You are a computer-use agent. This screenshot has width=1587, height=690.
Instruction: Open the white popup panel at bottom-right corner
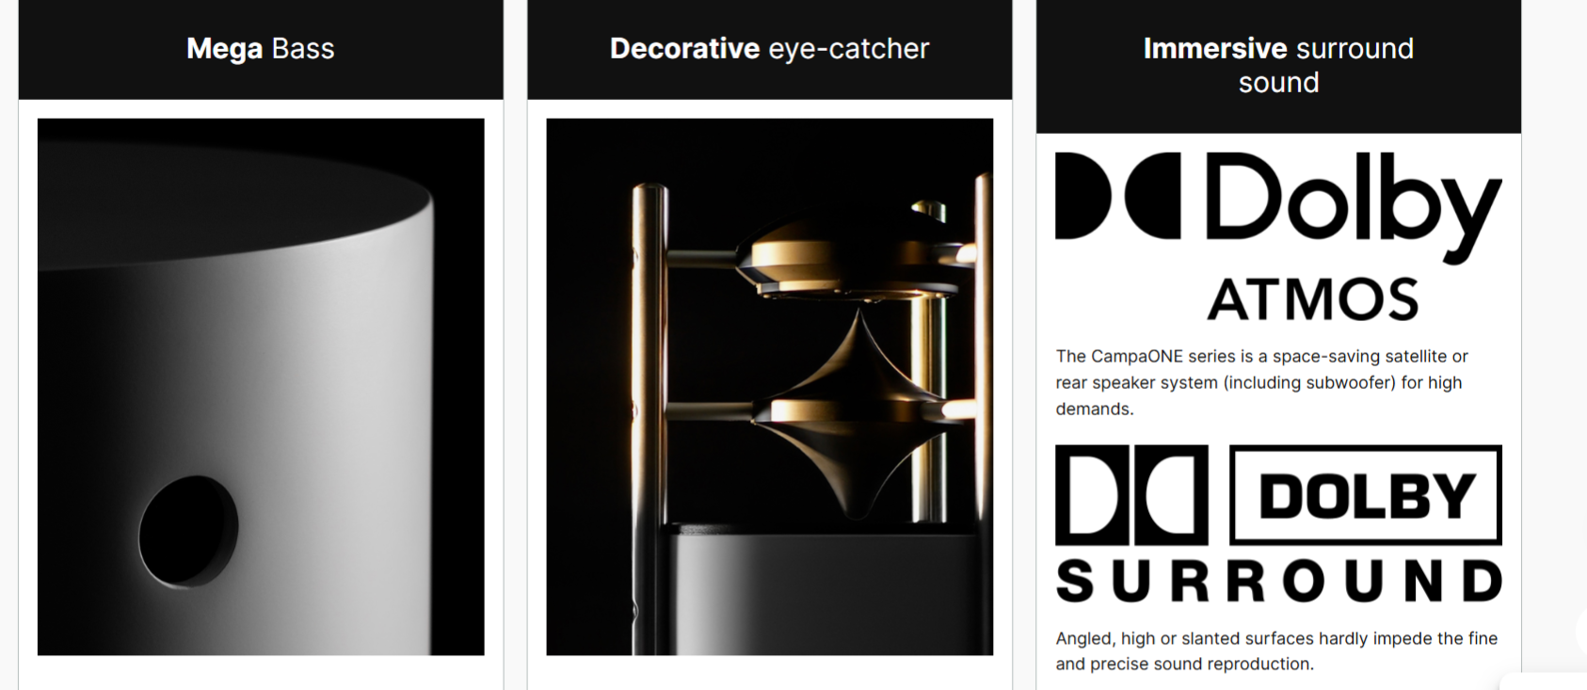pyautogui.click(x=1544, y=682)
